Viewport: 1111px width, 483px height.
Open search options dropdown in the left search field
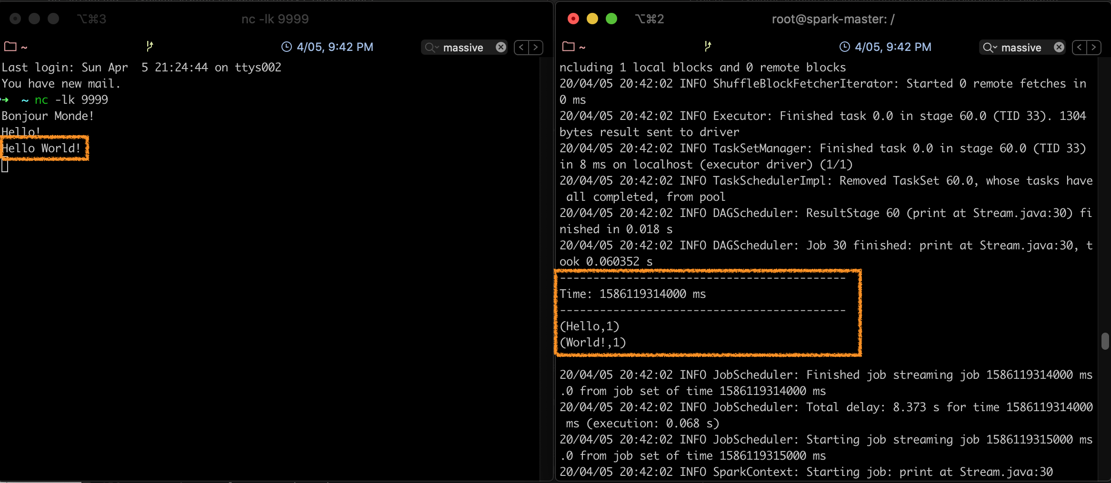point(438,47)
